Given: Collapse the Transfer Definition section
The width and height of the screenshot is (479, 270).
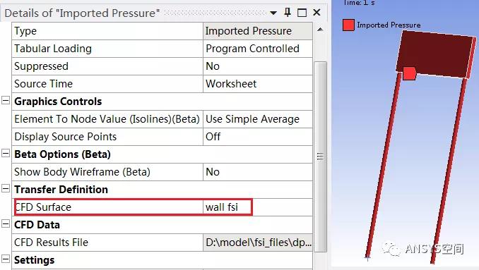Looking at the screenshot, I should (6, 189).
